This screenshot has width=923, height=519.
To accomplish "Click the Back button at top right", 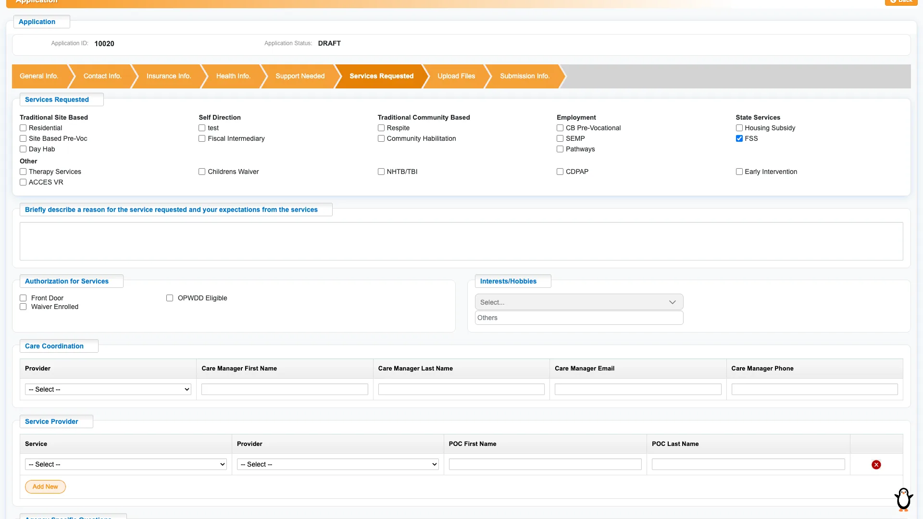I will (901, 1).
